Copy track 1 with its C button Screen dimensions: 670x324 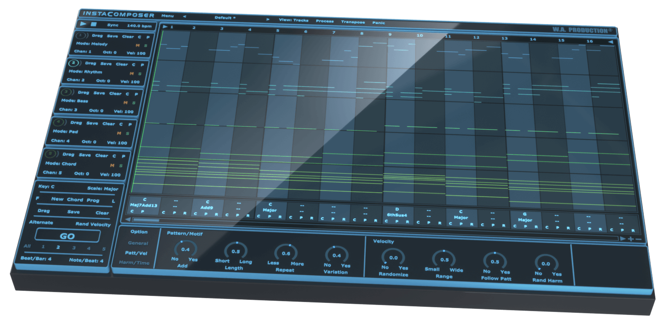(140, 37)
